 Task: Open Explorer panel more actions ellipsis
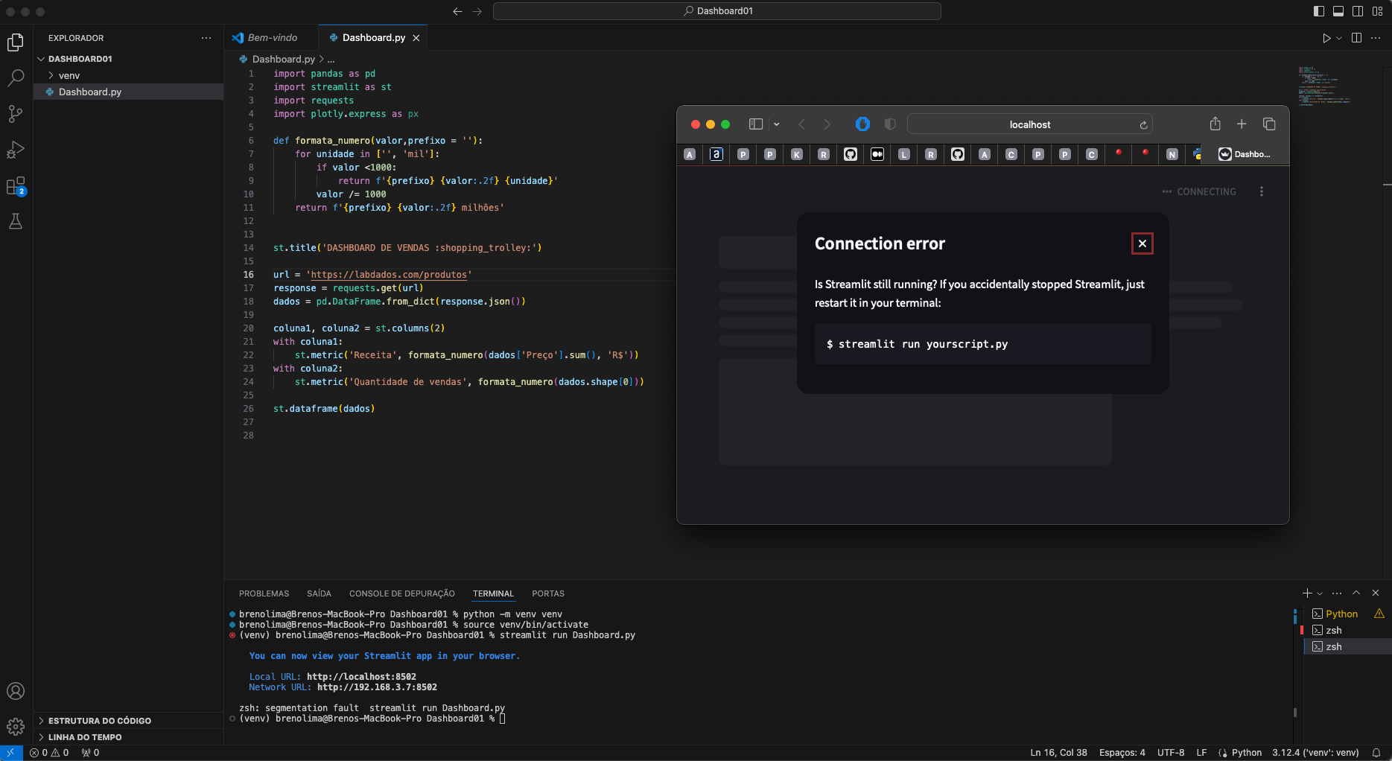[206, 38]
